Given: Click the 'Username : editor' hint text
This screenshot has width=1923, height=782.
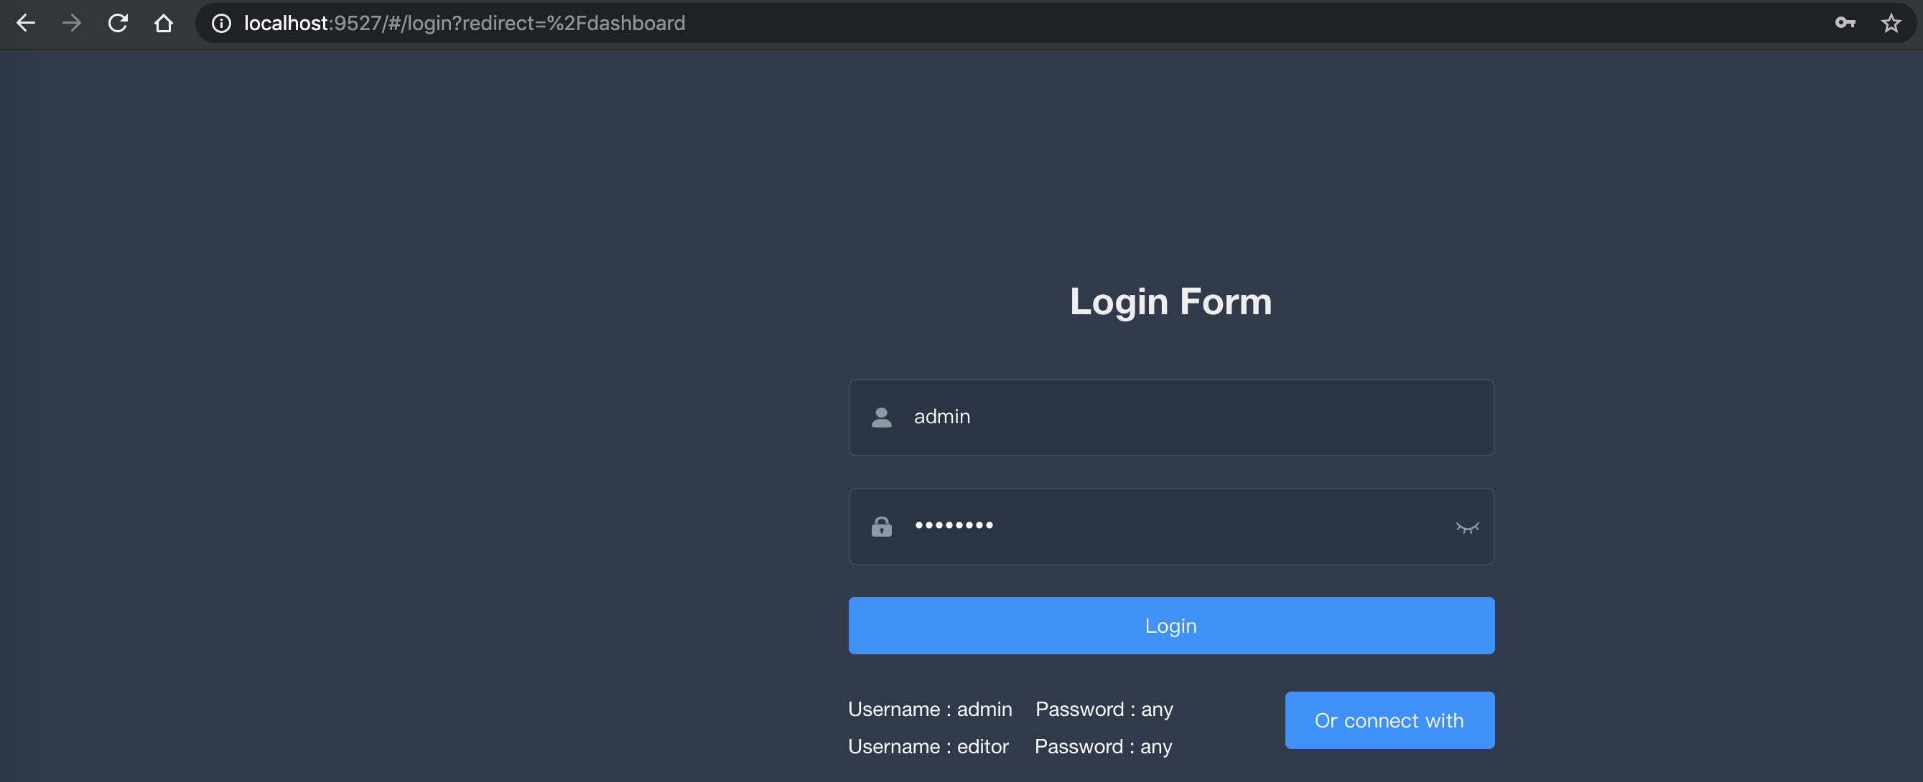Looking at the screenshot, I should tap(928, 746).
